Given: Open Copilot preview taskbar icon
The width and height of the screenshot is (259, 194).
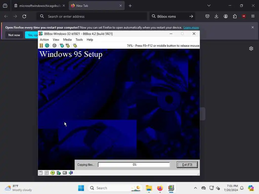Looking at the screenshot, I should tap(251, 188).
